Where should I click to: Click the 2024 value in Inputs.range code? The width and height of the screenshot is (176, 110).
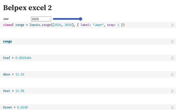(x=58, y=25)
